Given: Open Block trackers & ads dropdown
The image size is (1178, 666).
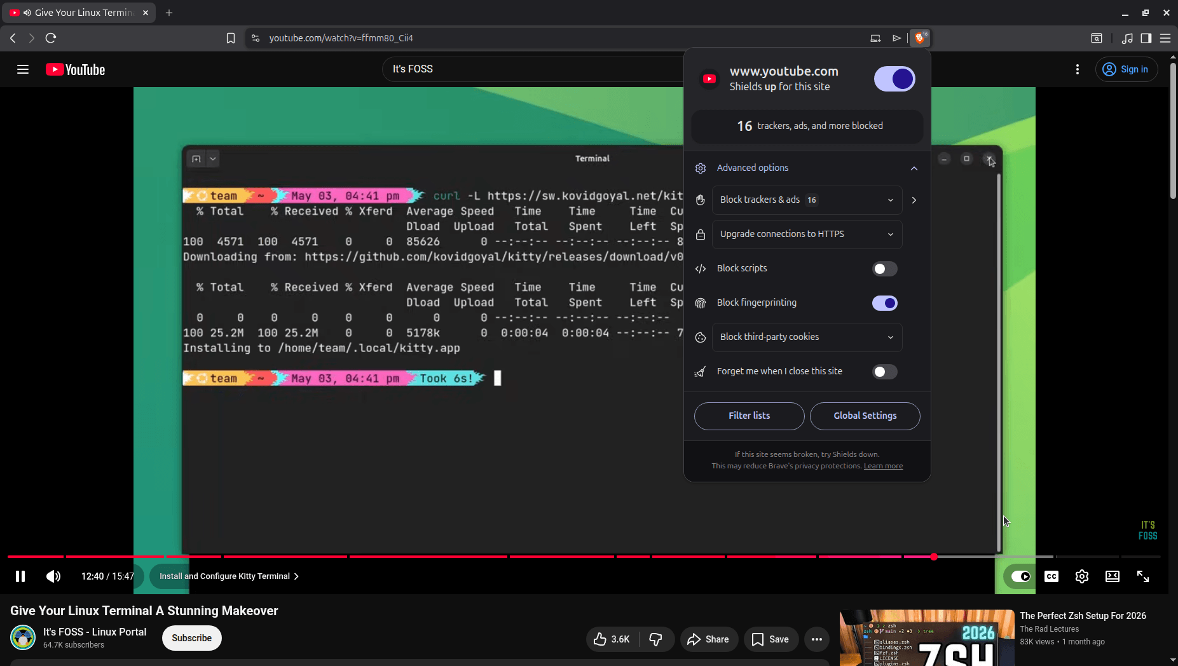Looking at the screenshot, I should click(x=807, y=200).
